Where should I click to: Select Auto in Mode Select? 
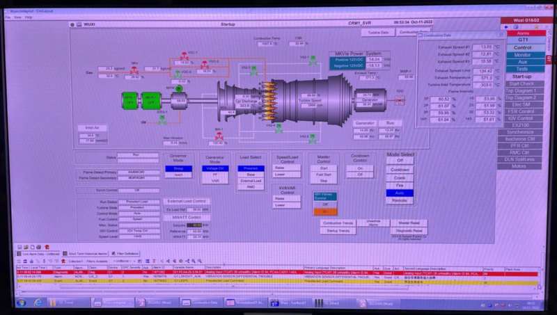coord(400,193)
